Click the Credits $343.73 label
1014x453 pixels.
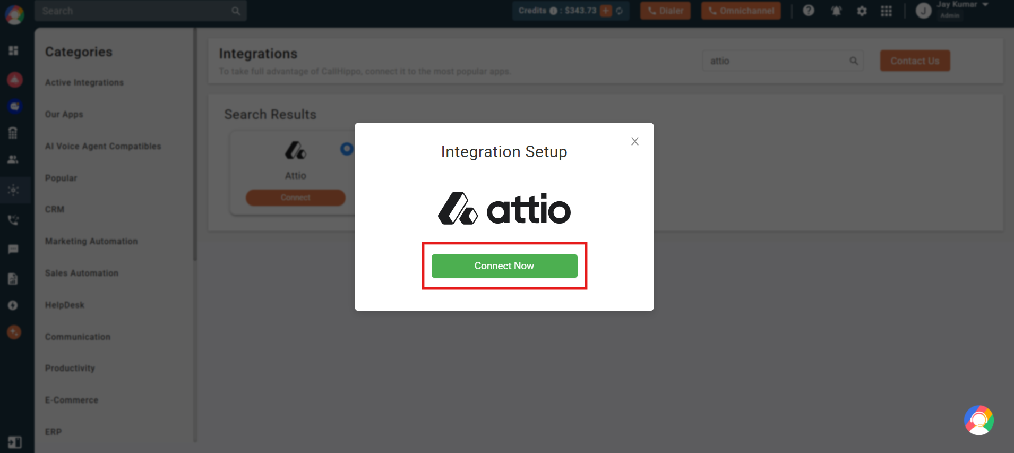(557, 11)
